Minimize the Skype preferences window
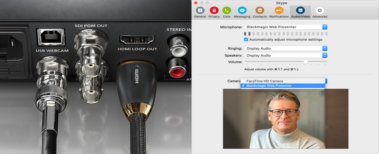The height and width of the screenshot is (154, 379). coord(202,3)
